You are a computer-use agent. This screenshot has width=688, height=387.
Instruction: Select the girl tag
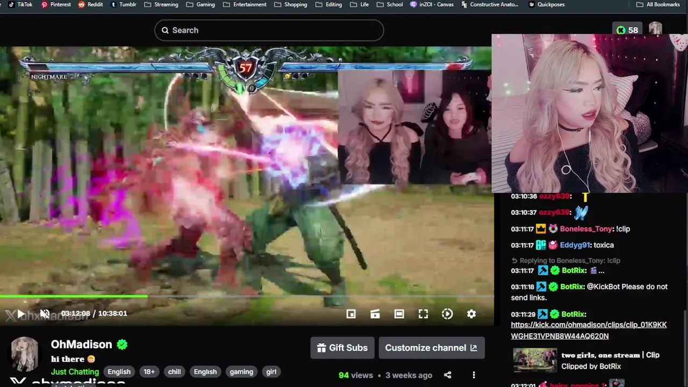point(271,371)
